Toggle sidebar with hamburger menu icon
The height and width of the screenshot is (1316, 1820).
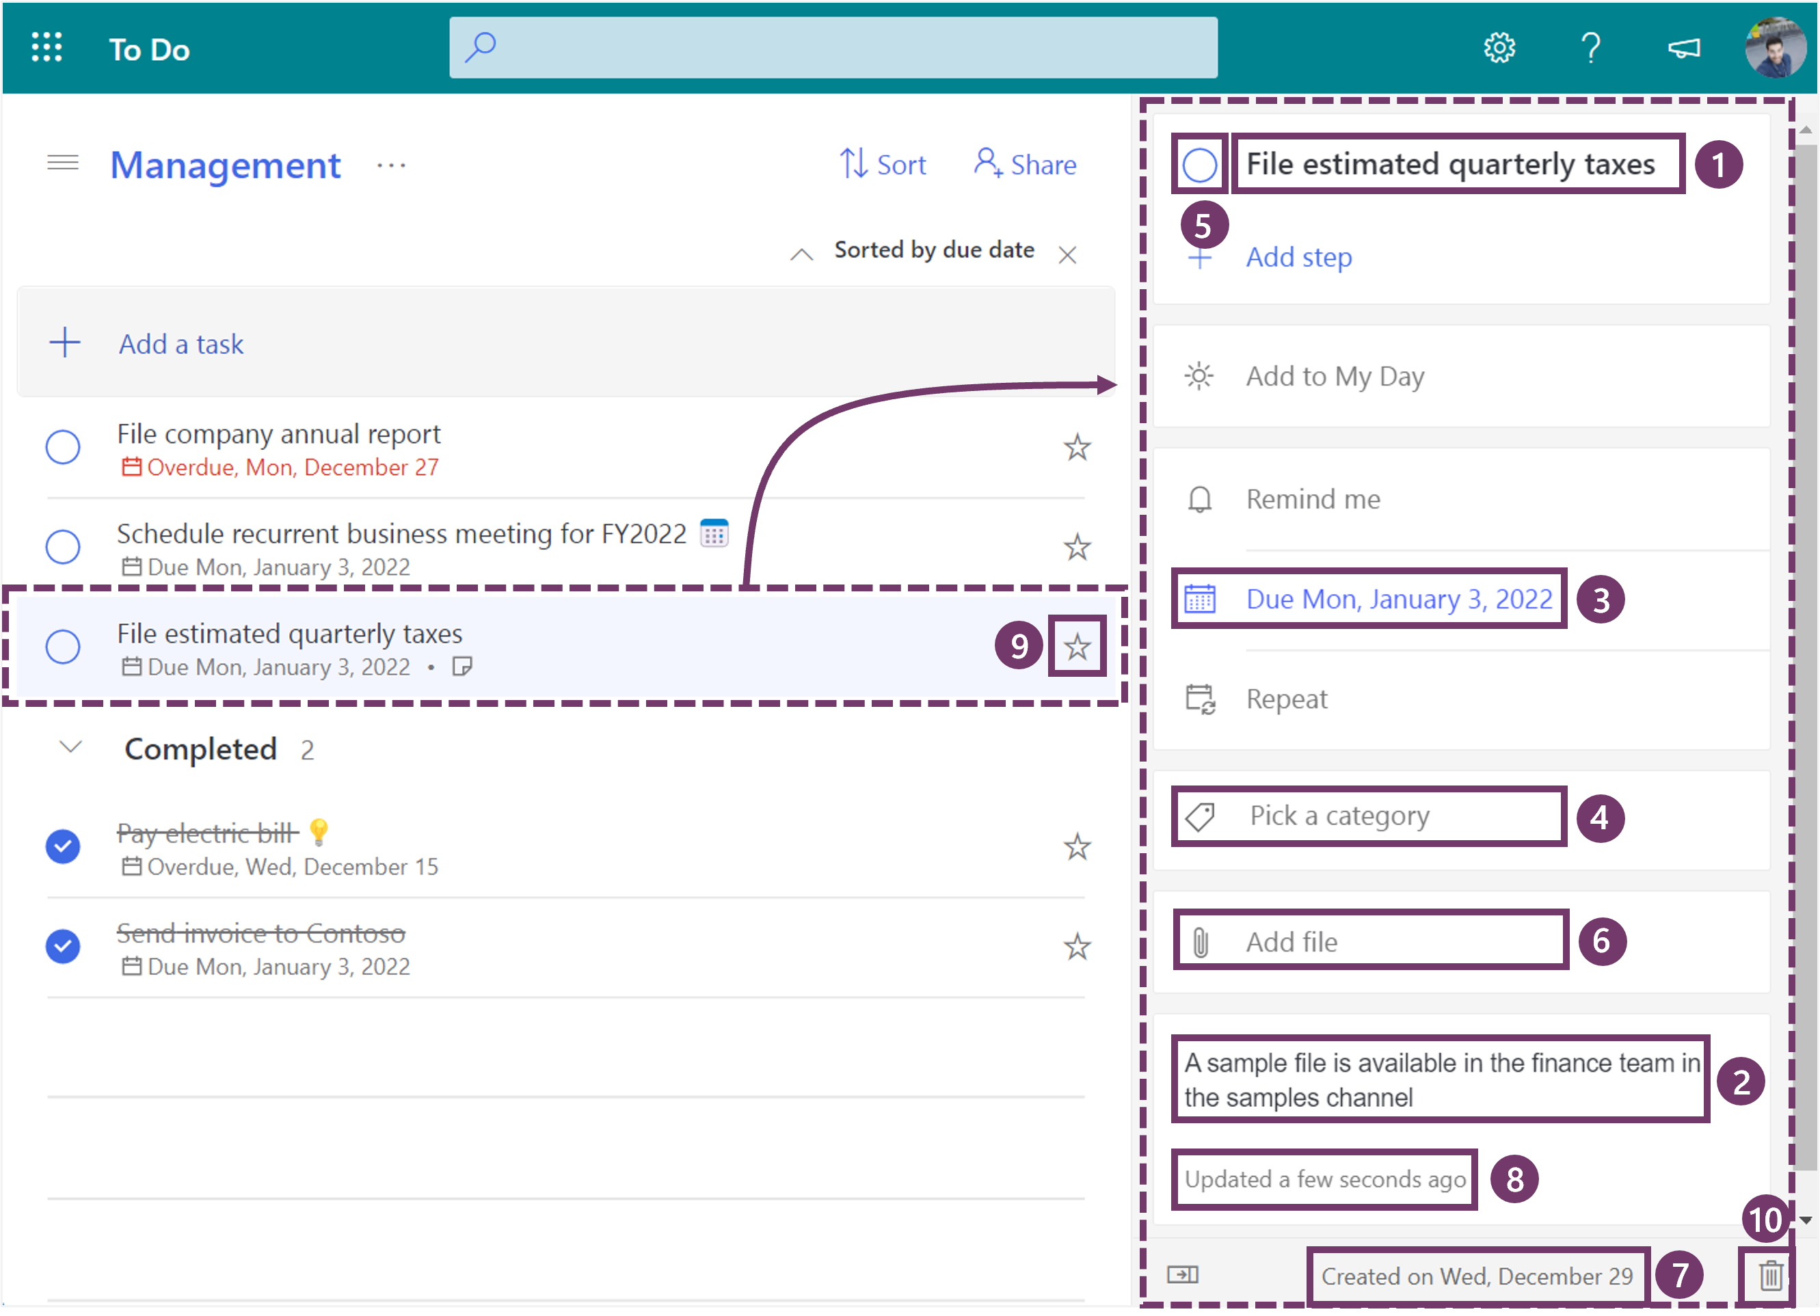point(63,163)
